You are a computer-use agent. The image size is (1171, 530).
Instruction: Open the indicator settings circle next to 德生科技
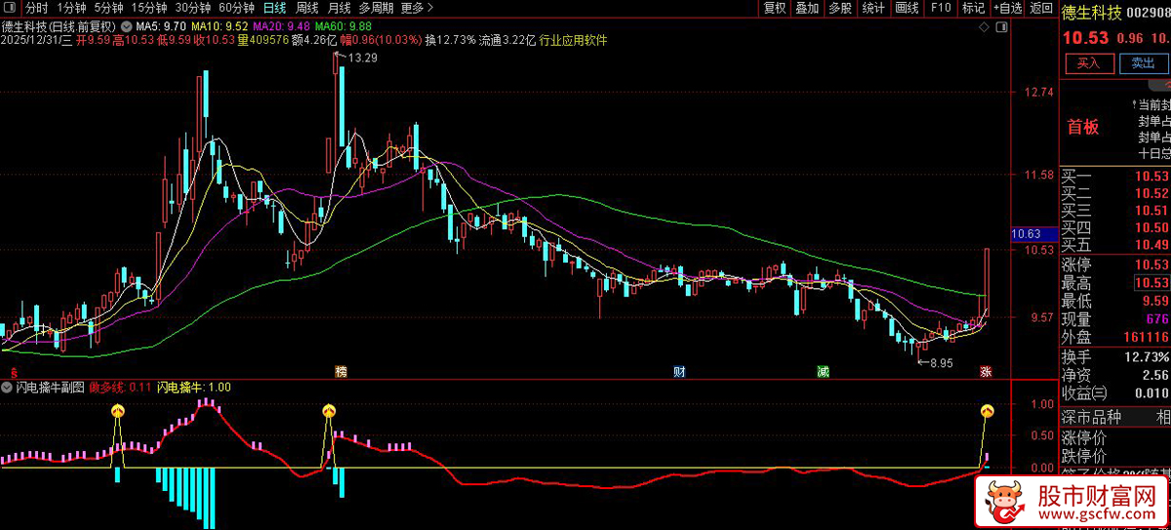point(125,25)
